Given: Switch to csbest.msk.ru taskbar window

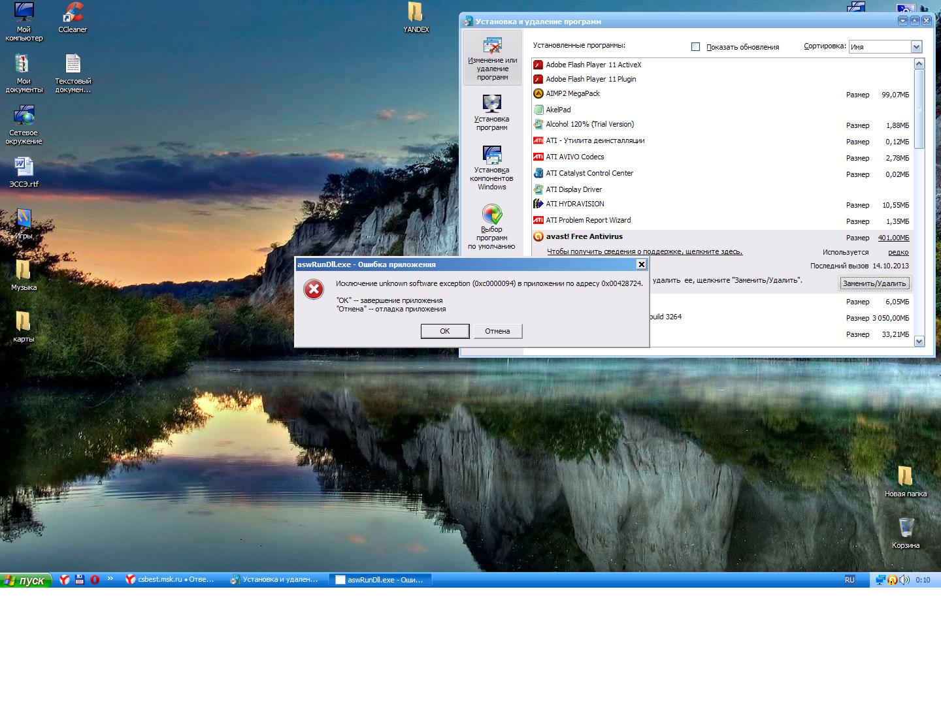Looking at the screenshot, I should [171, 579].
